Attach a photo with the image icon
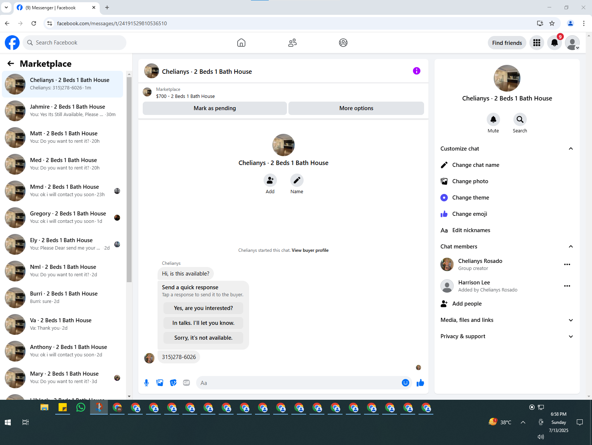Viewport: 592px width, 445px height. pyautogui.click(x=160, y=383)
